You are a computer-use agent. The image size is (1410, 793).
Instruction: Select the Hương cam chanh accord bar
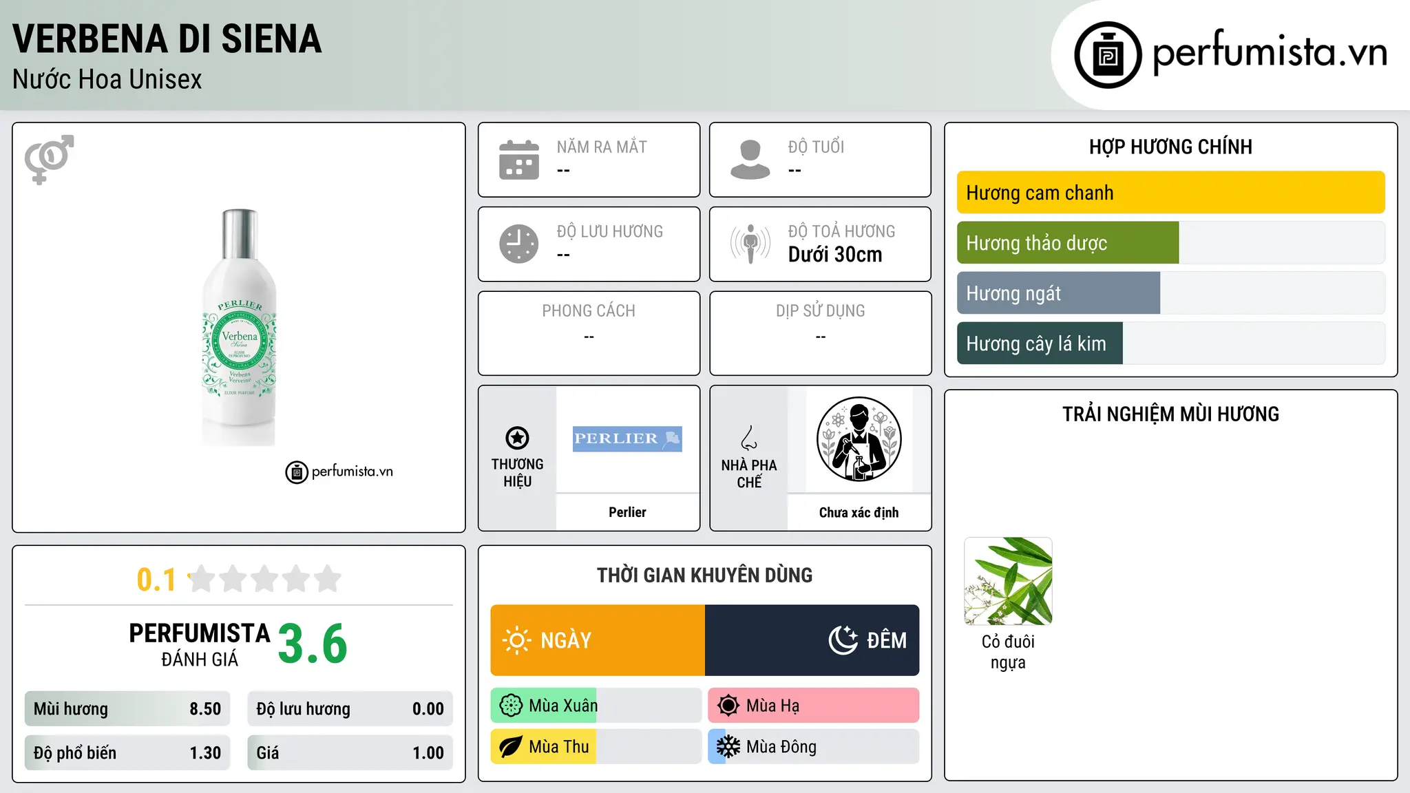(1170, 193)
